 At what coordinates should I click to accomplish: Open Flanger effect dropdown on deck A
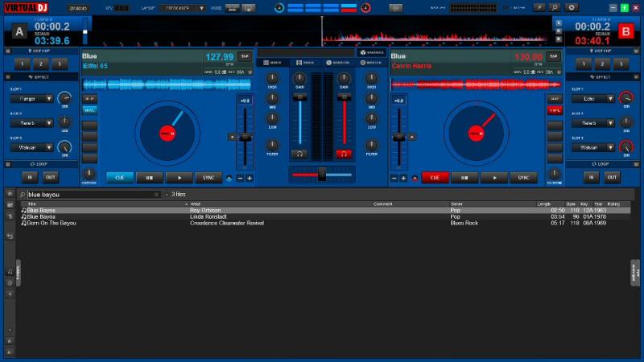pyautogui.click(x=31, y=99)
